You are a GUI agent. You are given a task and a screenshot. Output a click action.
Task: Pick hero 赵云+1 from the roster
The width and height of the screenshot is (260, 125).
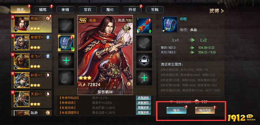31,80
